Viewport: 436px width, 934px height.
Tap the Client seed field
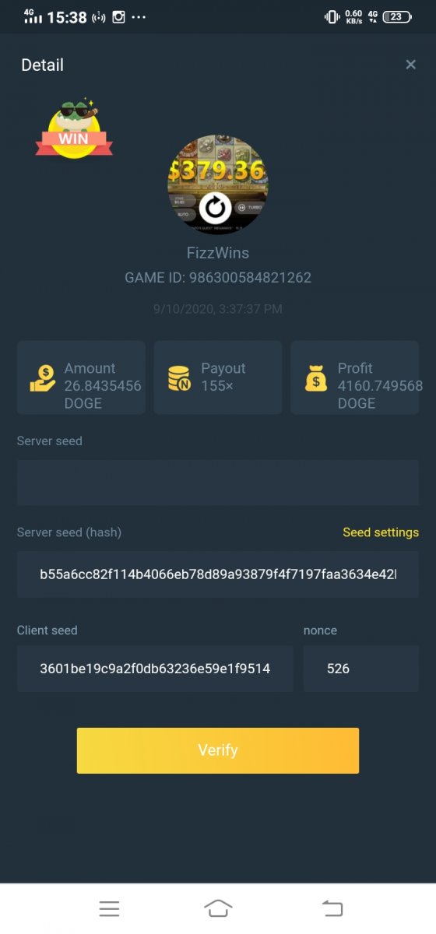tap(155, 669)
